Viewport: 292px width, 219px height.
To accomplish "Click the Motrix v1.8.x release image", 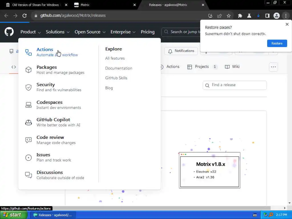I will pyautogui.click(x=210, y=170).
